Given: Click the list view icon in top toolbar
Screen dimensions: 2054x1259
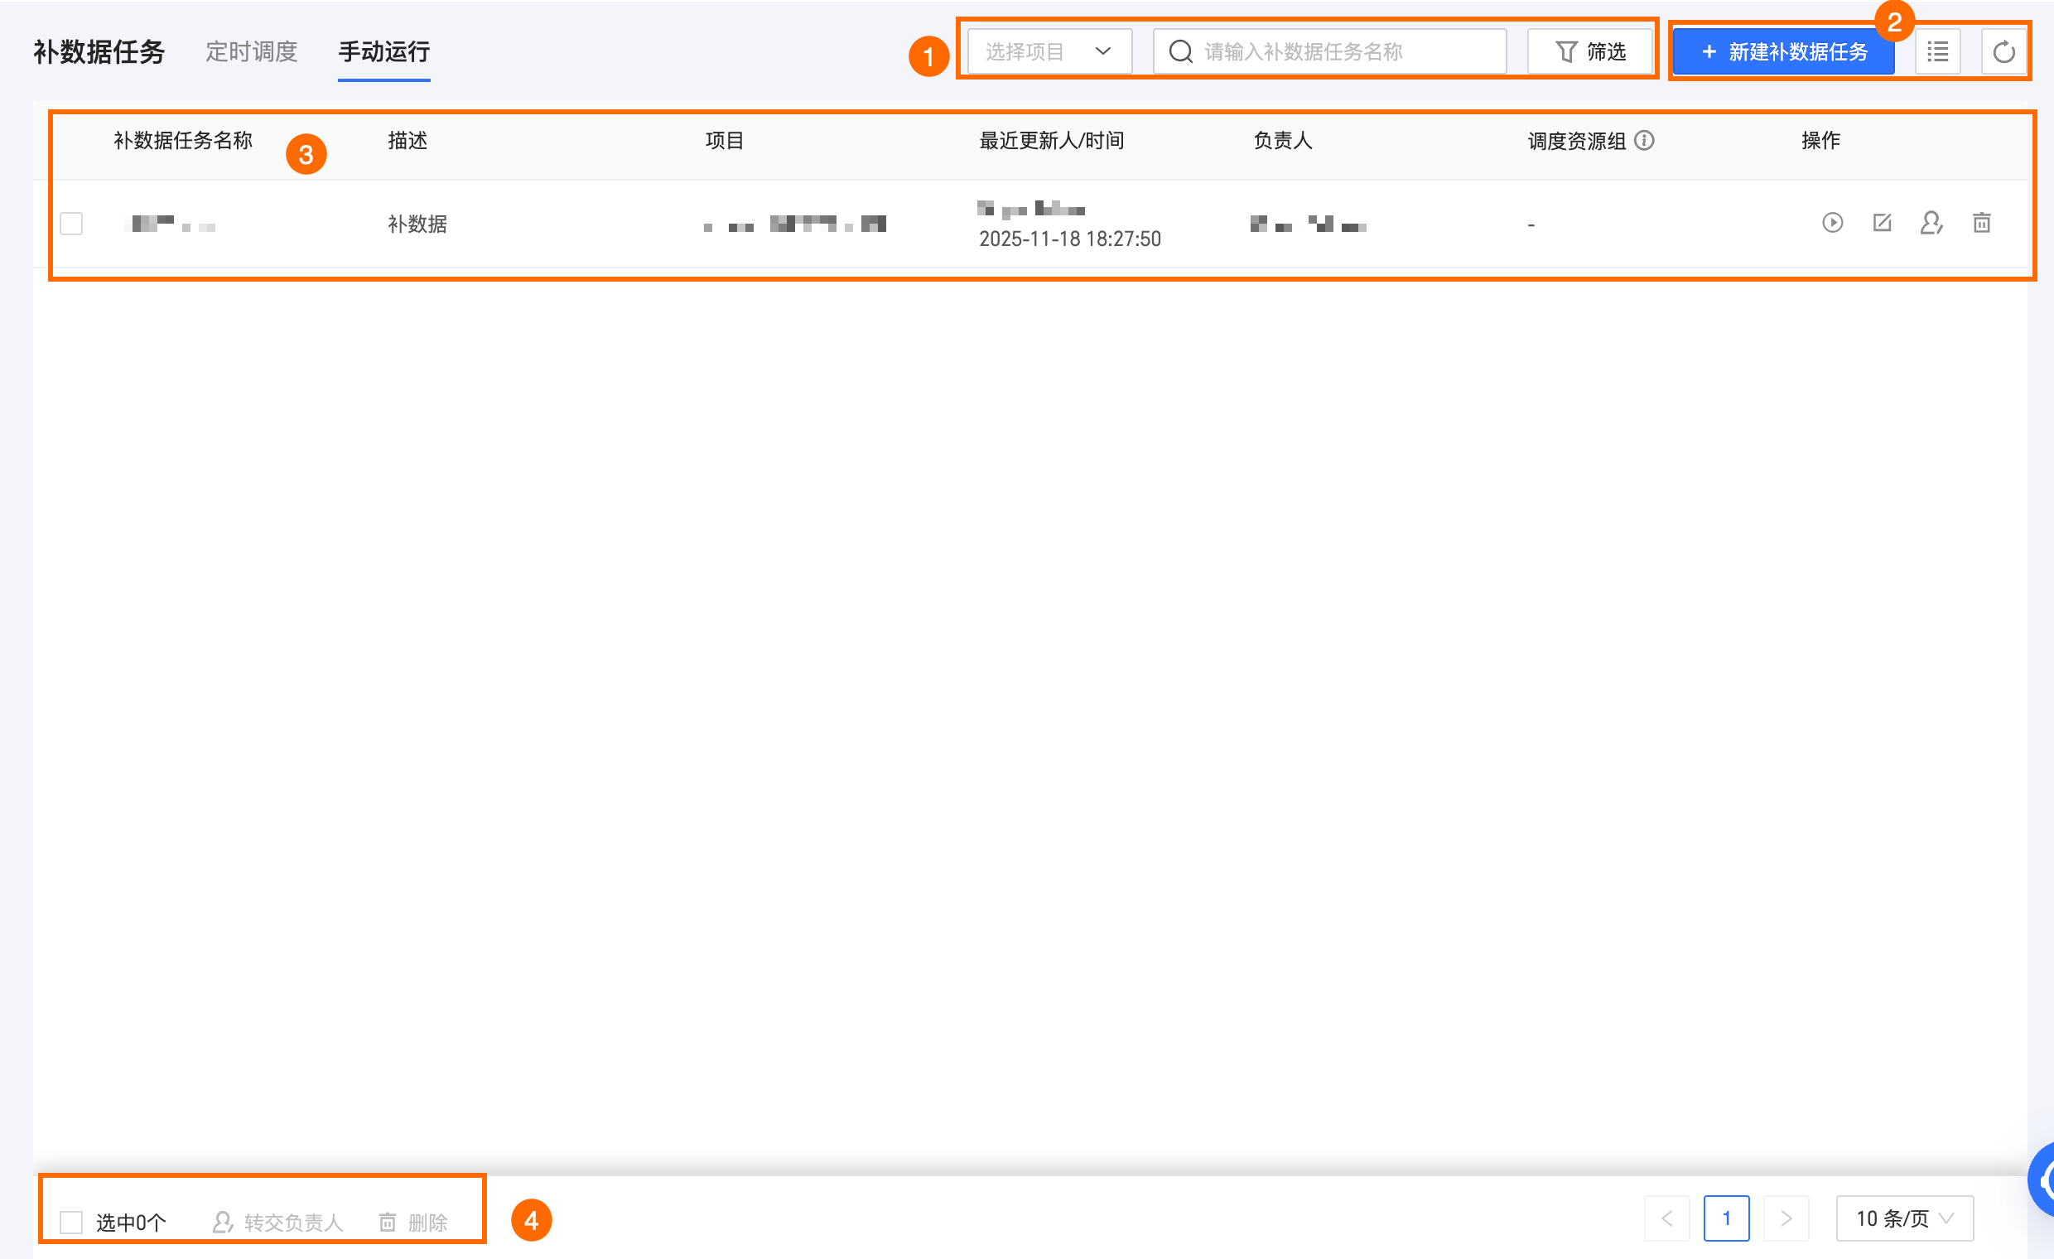Looking at the screenshot, I should tap(1937, 51).
